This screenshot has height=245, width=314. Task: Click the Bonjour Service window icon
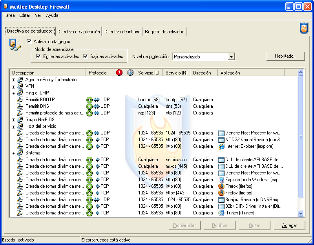click(x=221, y=200)
